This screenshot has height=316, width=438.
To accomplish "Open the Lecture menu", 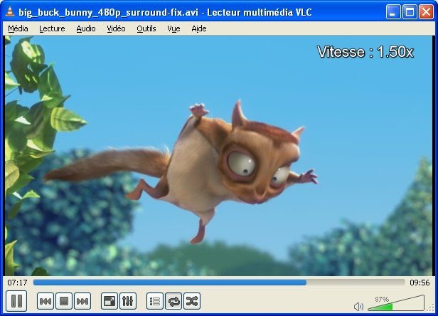I will click(x=52, y=28).
